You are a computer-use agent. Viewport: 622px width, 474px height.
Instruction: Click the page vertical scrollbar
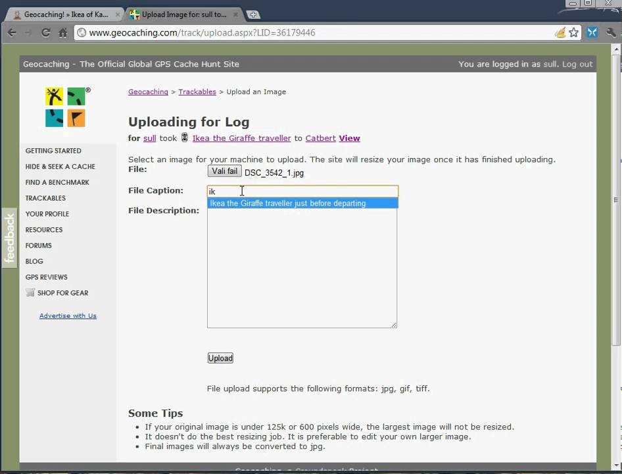point(615,200)
